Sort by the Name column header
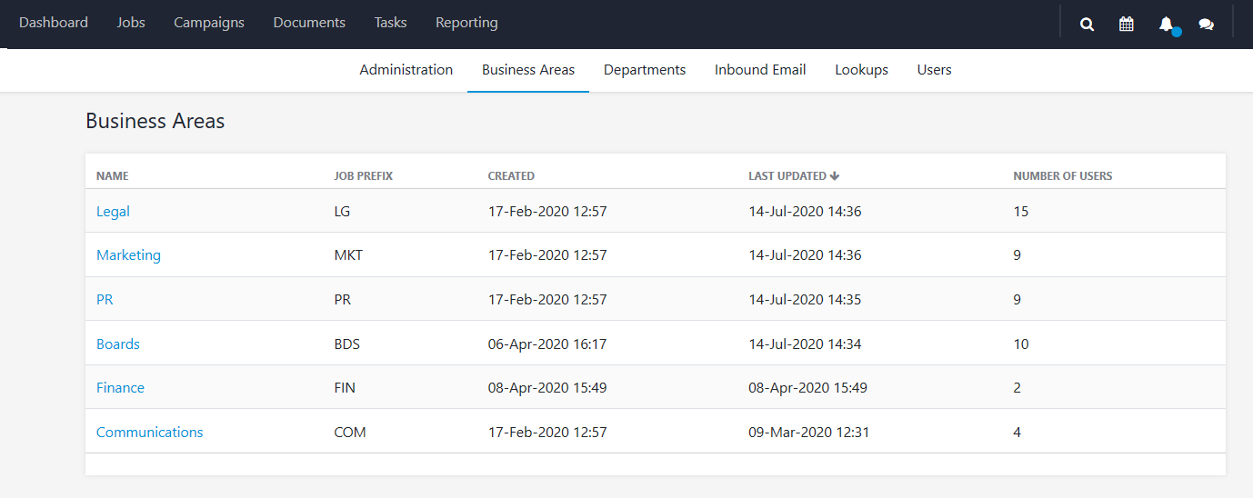 (113, 176)
